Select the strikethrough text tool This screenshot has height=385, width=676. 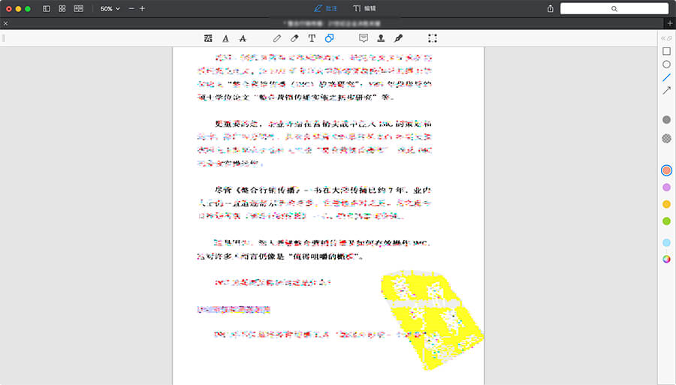click(x=243, y=38)
